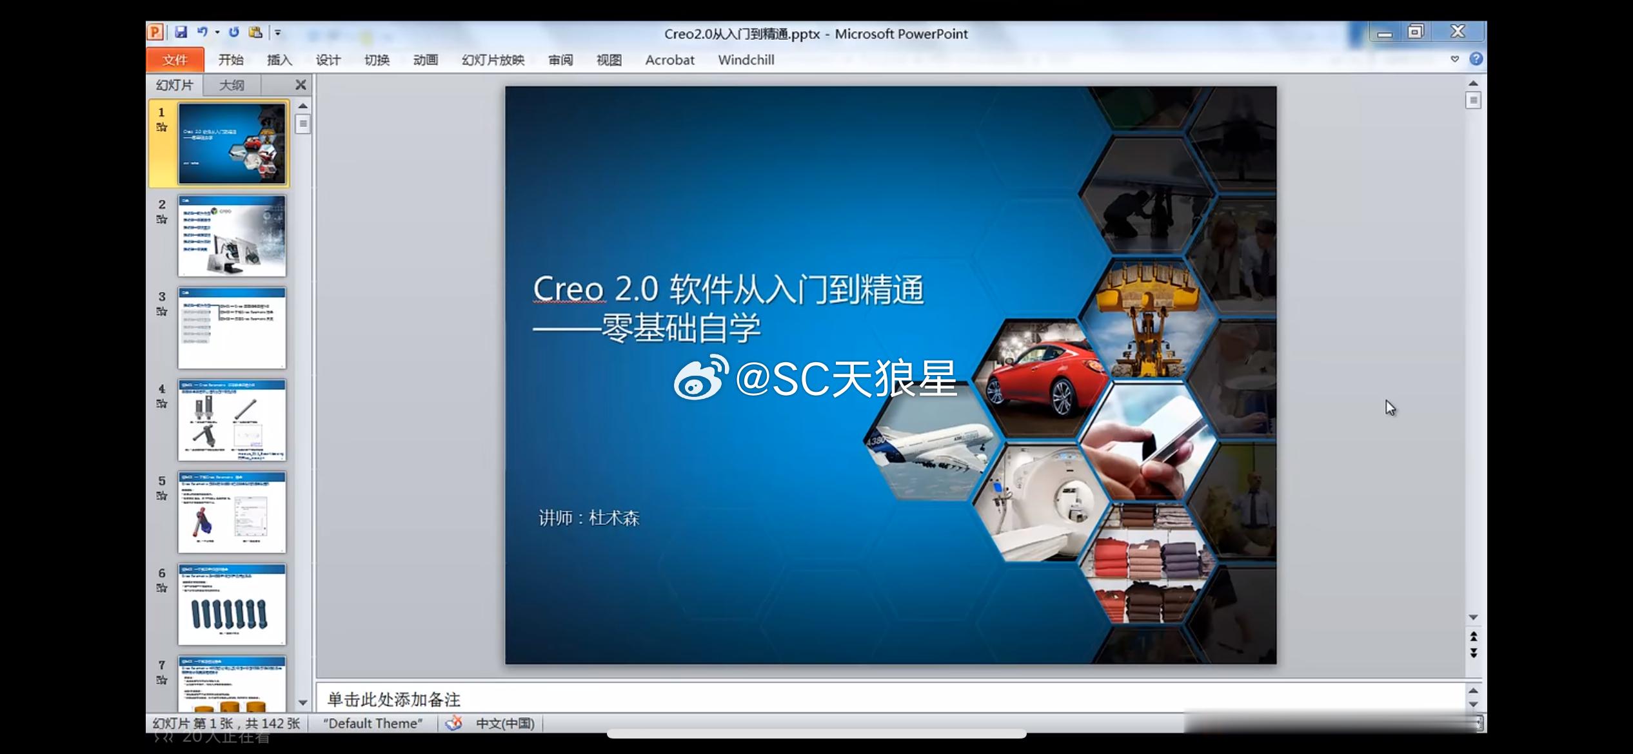Viewport: 1633px width, 754px height.
Task: Click the "Default Theme" status bar entry
Action: (373, 723)
